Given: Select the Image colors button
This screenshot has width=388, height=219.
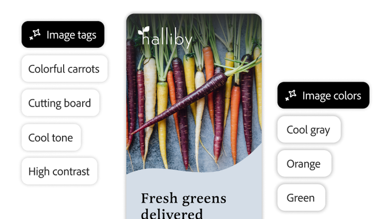Looking at the screenshot, I should click(x=323, y=95).
